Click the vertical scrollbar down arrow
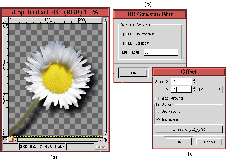Image resolution: width=226 pixels, height=159 pixels. tap(105, 135)
